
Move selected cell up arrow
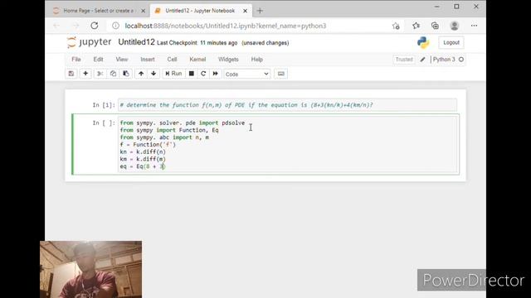pyautogui.click(x=141, y=74)
